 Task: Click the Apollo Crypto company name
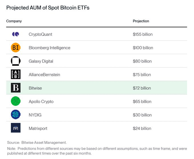(x=41, y=102)
